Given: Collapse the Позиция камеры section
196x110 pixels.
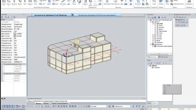Looking at the screenshot, I should pos(2,64).
